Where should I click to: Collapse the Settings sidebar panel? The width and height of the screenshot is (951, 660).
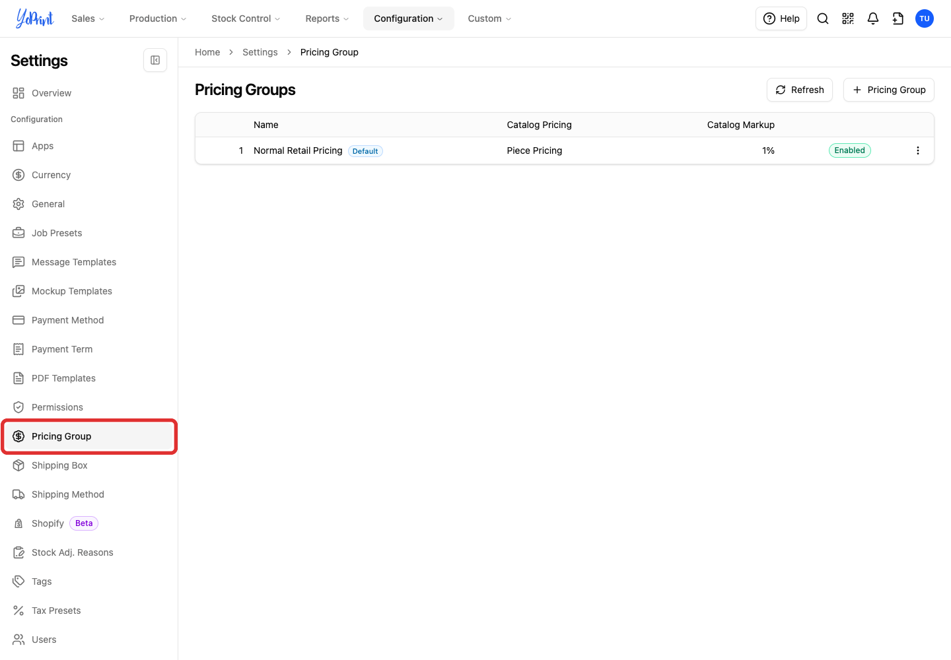pos(155,60)
